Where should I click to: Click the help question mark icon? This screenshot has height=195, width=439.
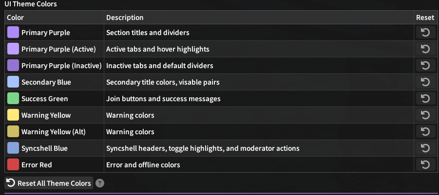pos(100,183)
